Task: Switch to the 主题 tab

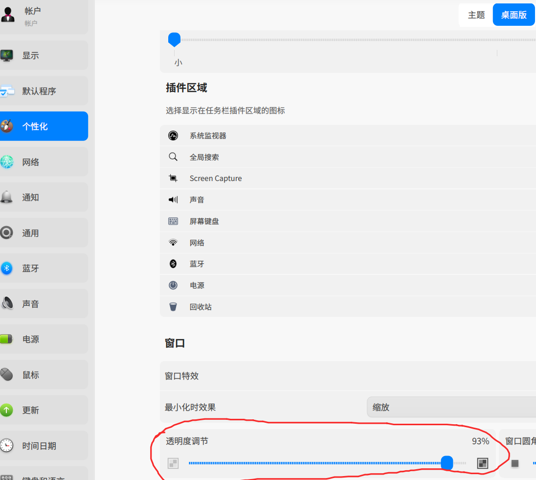Action: pyautogui.click(x=475, y=15)
